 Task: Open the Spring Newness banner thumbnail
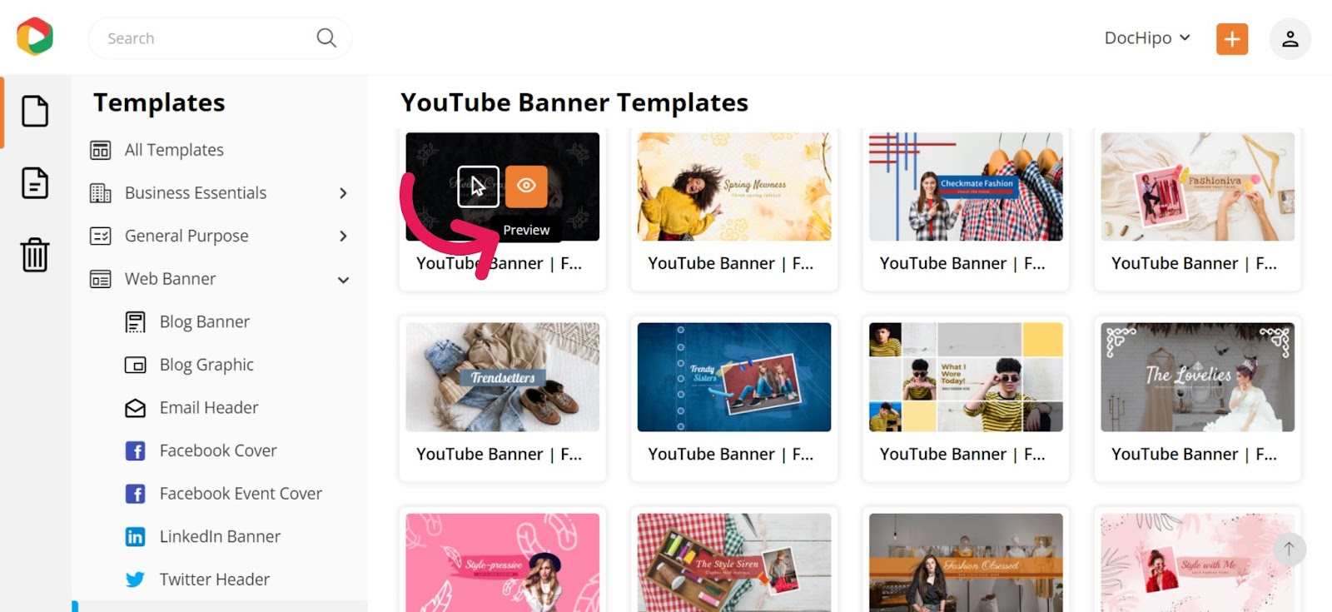(x=734, y=187)
